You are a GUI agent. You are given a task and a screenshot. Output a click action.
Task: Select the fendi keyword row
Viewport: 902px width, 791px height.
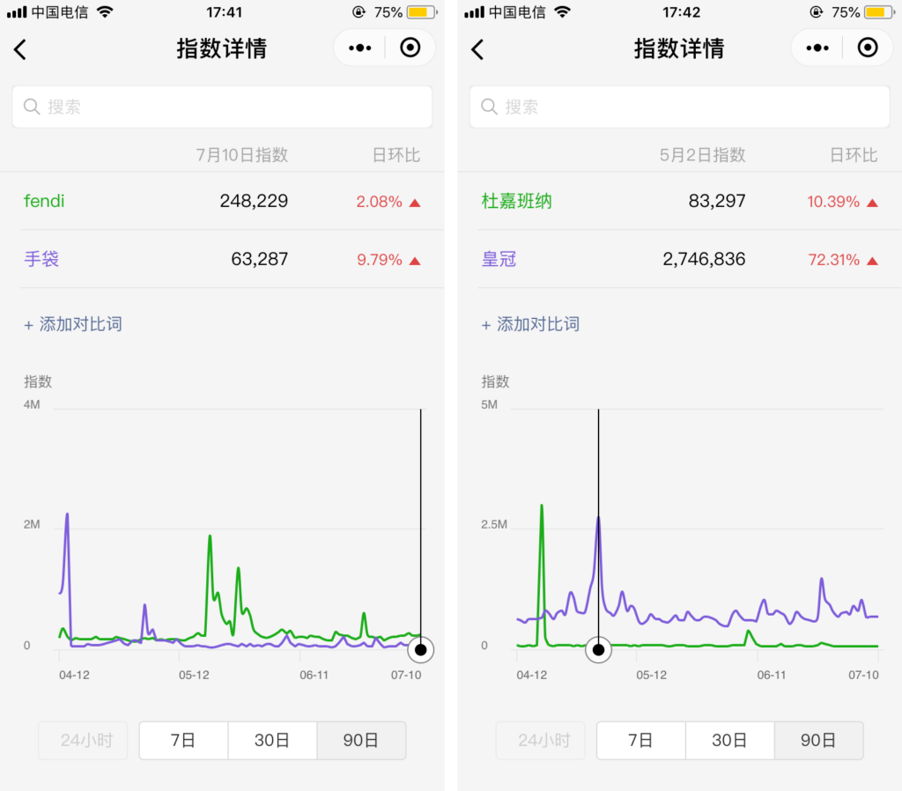pyautogui.click(x=222, y=201)
